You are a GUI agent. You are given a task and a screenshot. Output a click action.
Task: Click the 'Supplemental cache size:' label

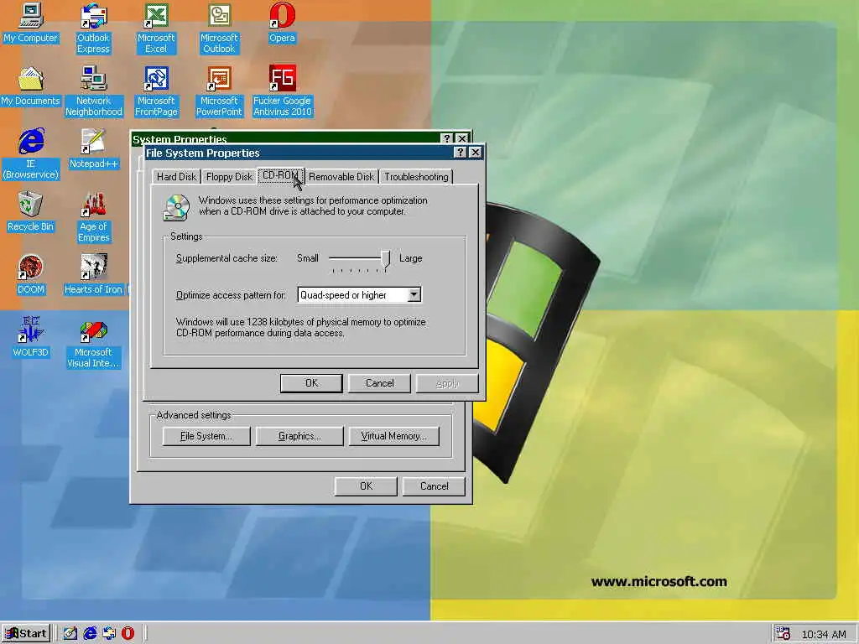(226, 258)
